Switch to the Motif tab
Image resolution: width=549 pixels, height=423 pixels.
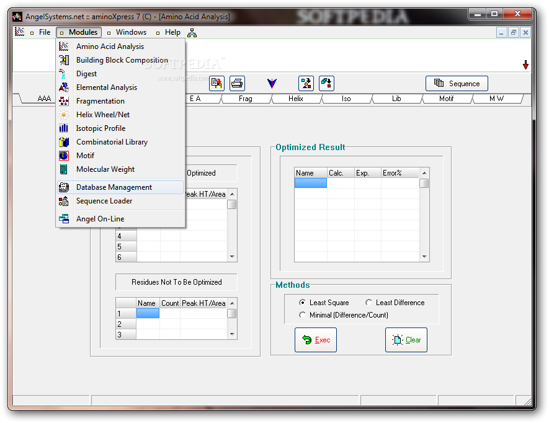click(447, 99)
